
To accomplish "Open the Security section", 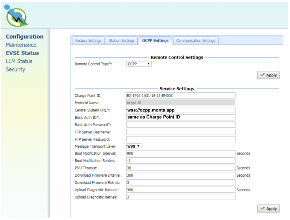I will (x=15, y=69).
